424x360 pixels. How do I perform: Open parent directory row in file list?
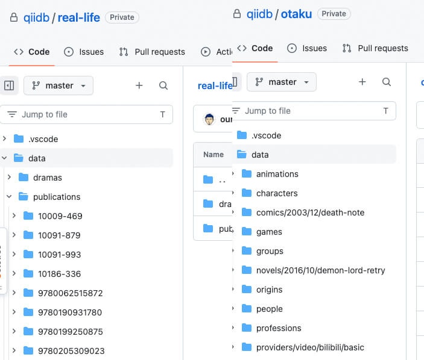(213, 179)
